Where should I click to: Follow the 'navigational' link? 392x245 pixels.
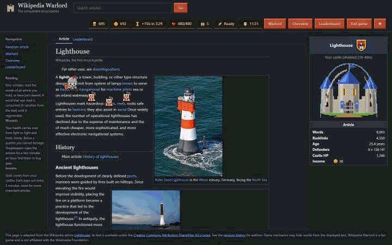click(89, 89)
